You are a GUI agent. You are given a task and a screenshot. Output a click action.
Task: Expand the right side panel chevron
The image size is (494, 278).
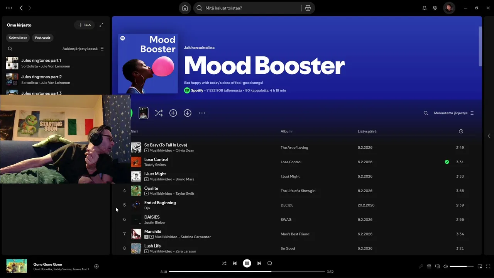[x=489, y=136]
